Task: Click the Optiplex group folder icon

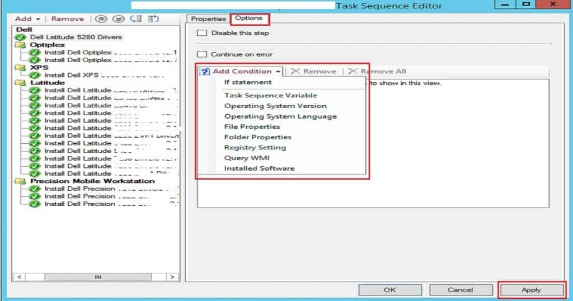Action: pyautogui.click(x=20, y=45)
